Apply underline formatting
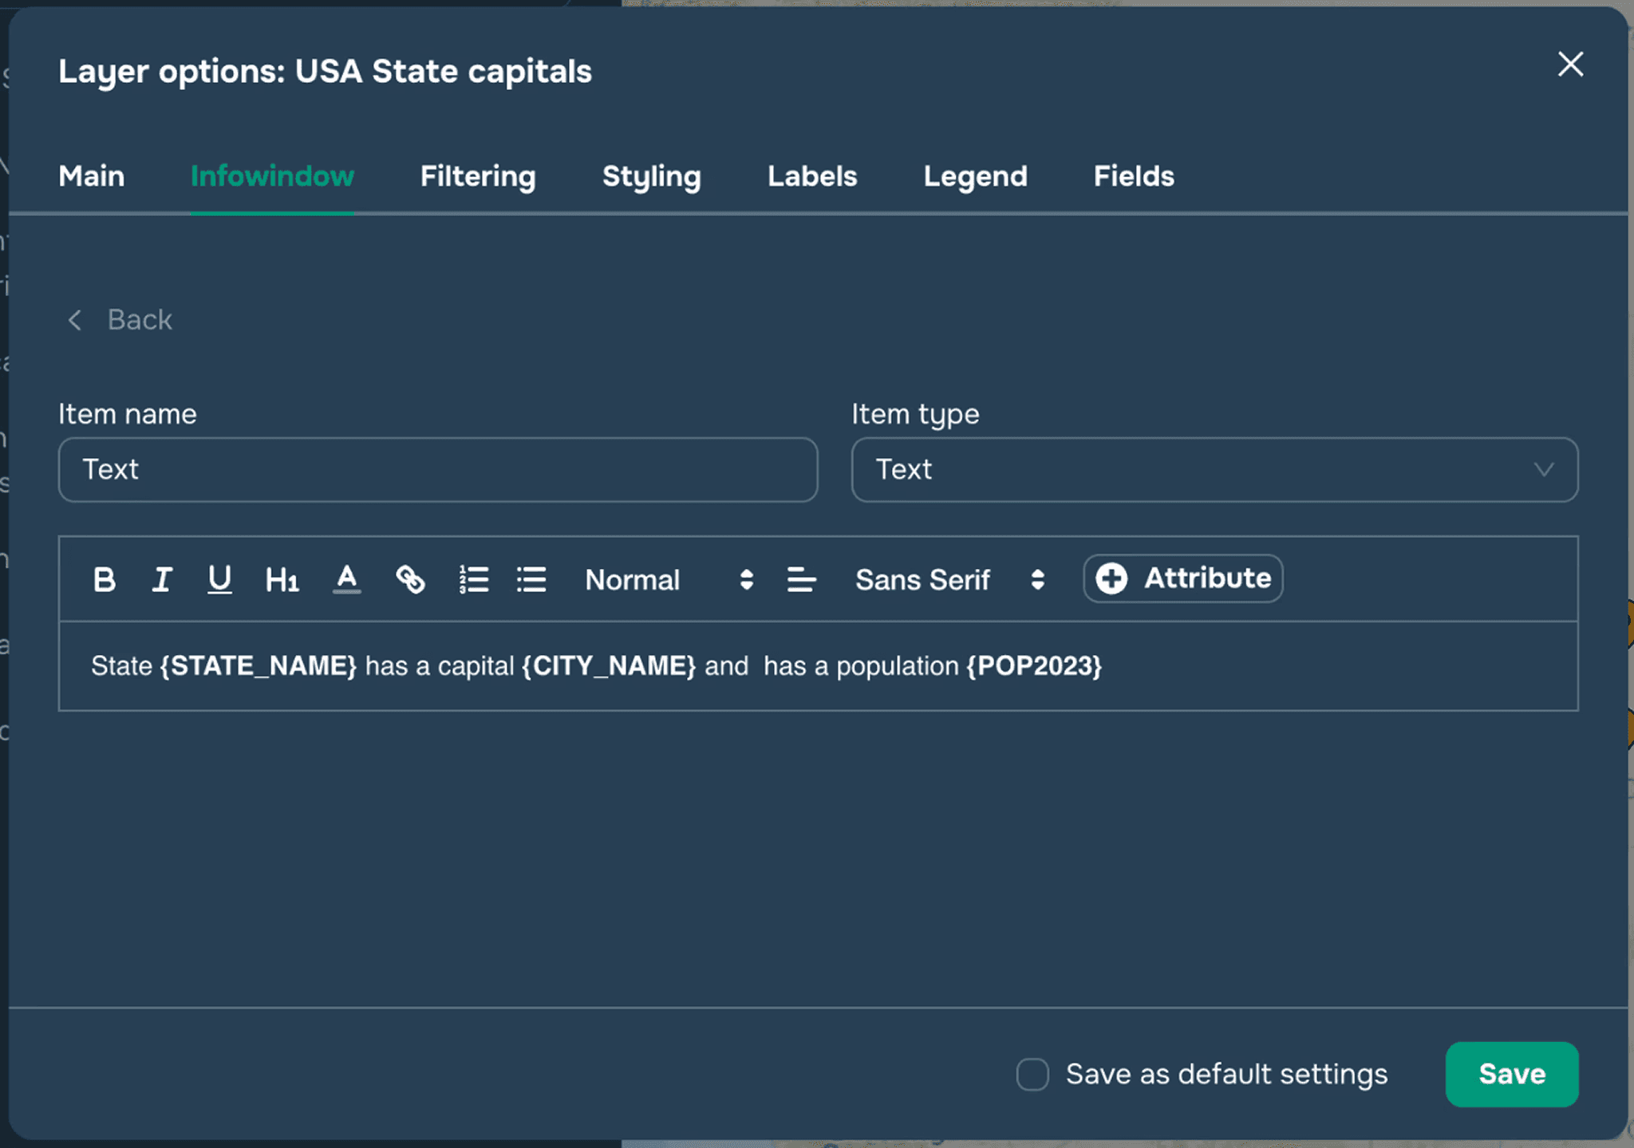The height and width of the screenshot is (1148, 1634). click(x=219, y=579)
